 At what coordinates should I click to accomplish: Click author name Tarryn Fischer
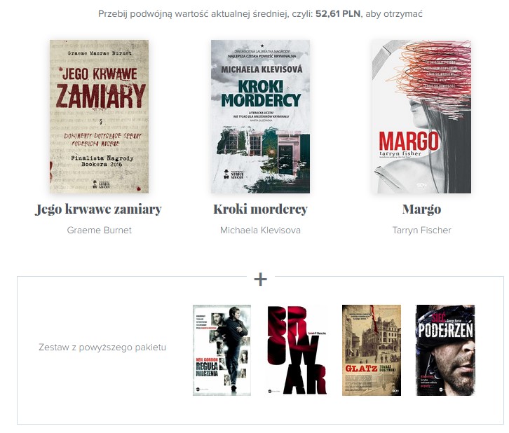coord(421,231)
